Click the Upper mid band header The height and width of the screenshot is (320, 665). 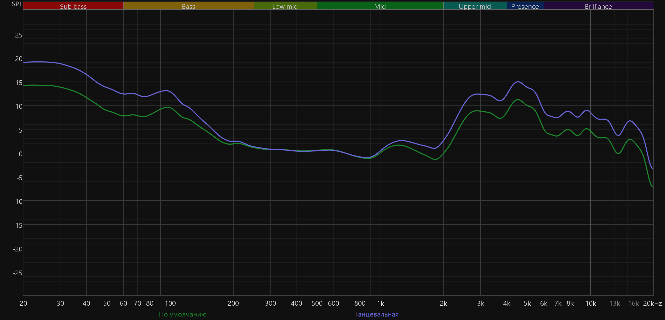[475, 6]
